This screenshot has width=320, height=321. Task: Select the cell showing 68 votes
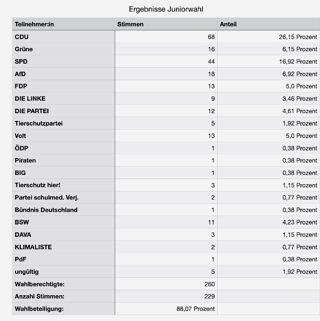[166, 37]
